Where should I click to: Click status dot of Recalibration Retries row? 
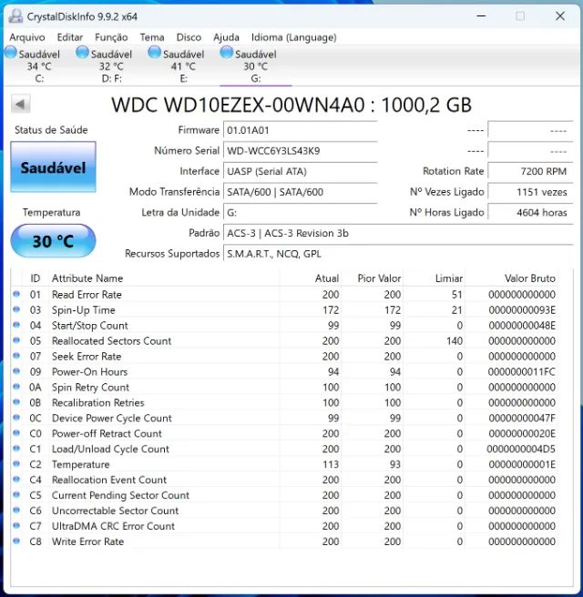(16, 402)
